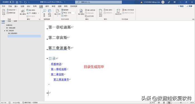Switch to the 百度网盘 tab
This screenshot has width=195, height=104.
tap(74, 6)
